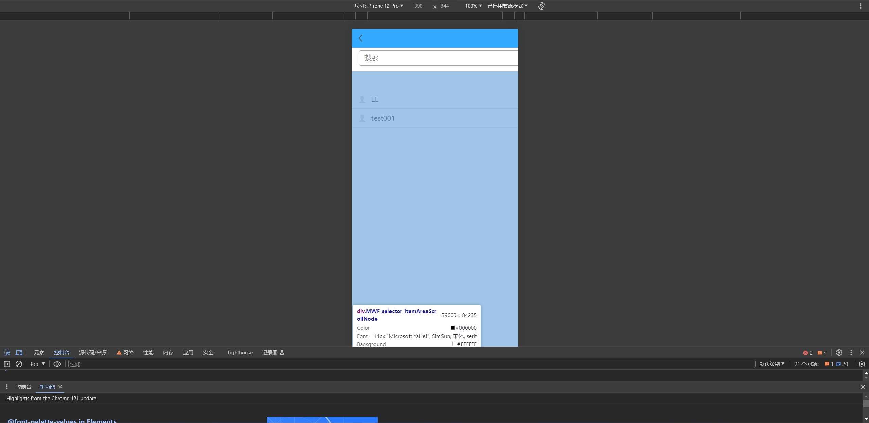Open the iPhone 12 Pro dimensions dropdown
The width and height of the screenshot is (869, 423).
379,6
